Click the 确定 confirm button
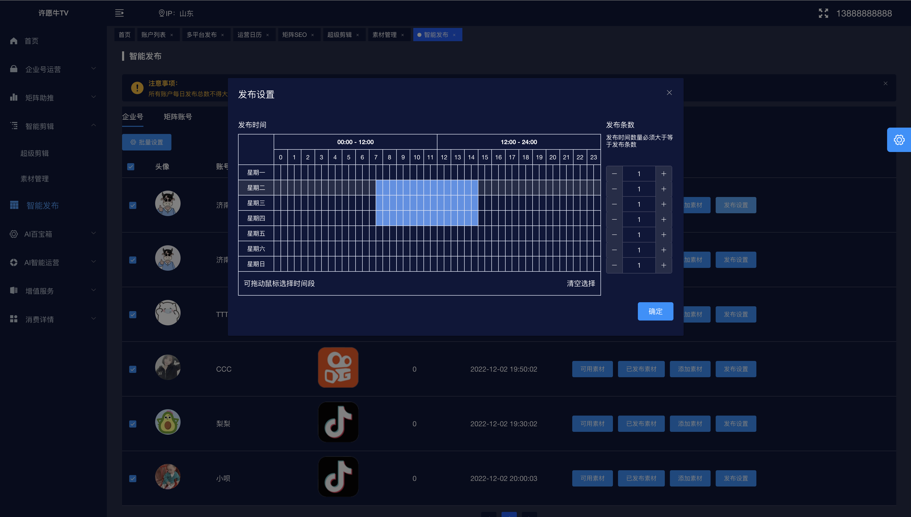Viewport: 911px width, 517px height. pyautogui.click(x=655, y=311)
